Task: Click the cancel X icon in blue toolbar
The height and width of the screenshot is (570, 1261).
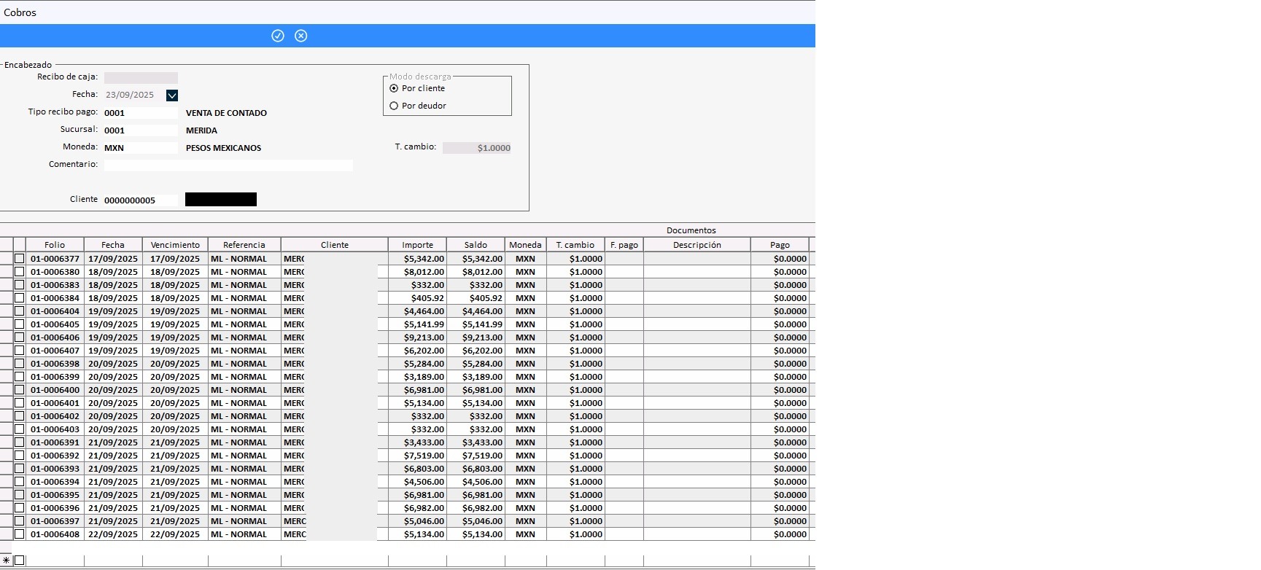Action: (301, 36)
